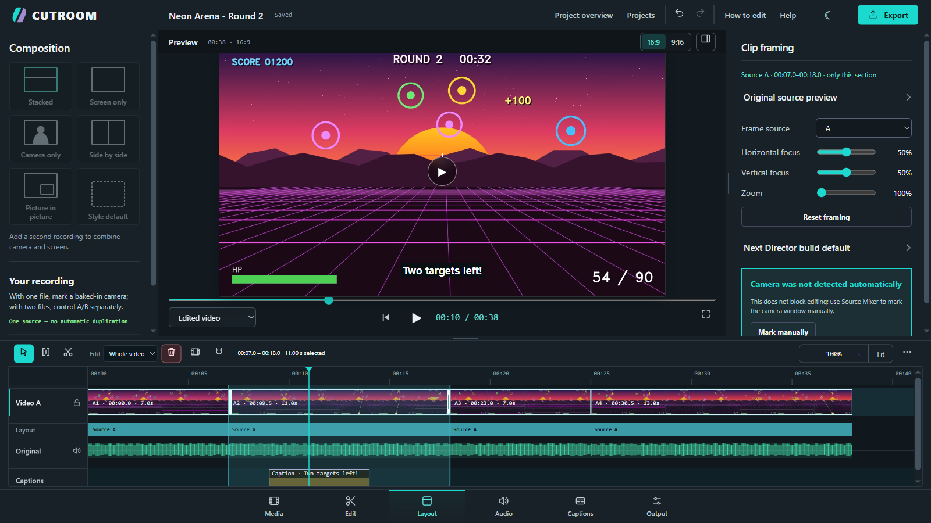Switch theme with moon icon
The width and height of the screenshot is (931, 523).
[827, 15]
